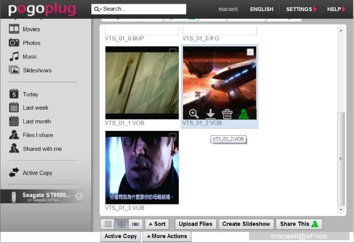This screenshot has height=243, width=354.
Task: Expand the More Actions menu
Action: pyautogui.click(x=167, y=236)
